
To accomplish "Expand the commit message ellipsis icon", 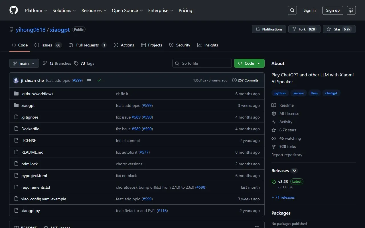I will pos(89,80).
